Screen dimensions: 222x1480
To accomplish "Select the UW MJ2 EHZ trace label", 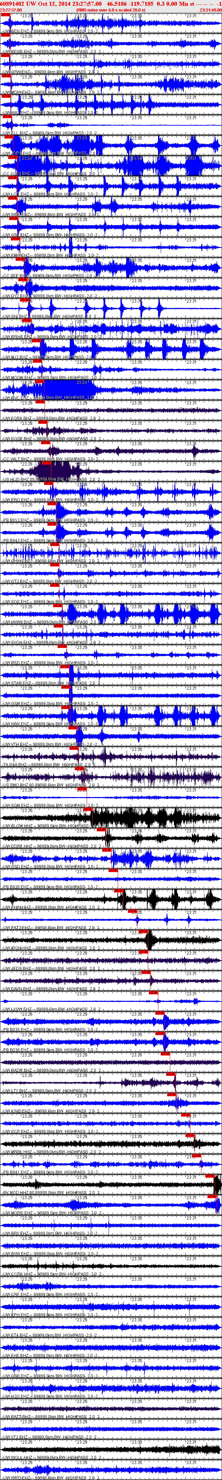I will tap(50, 357).
